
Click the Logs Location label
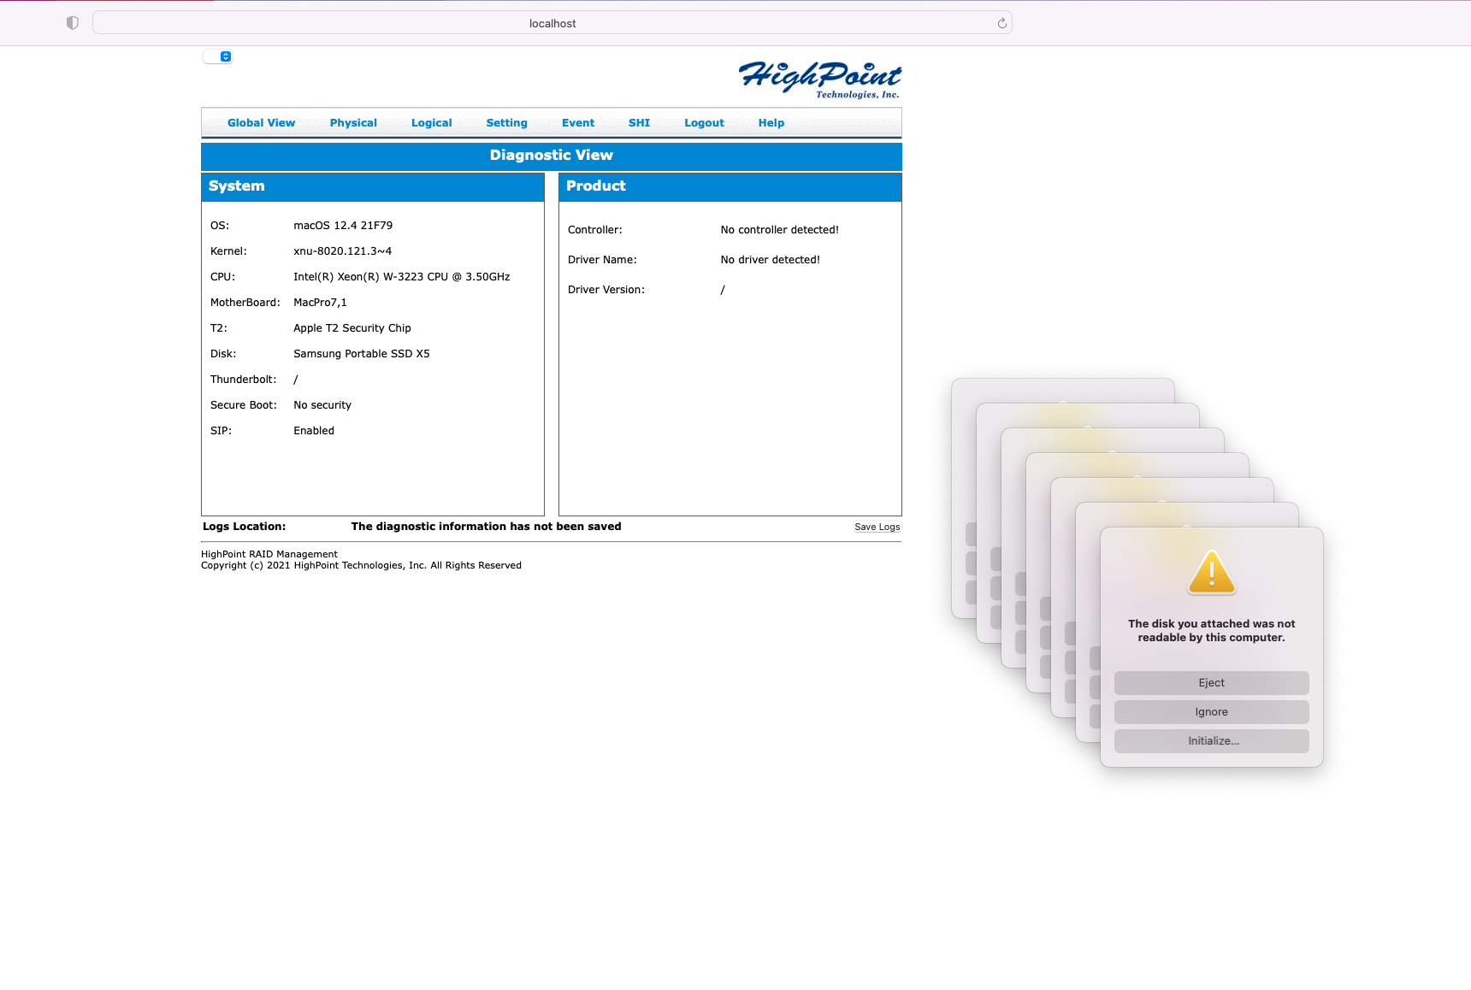244,527
